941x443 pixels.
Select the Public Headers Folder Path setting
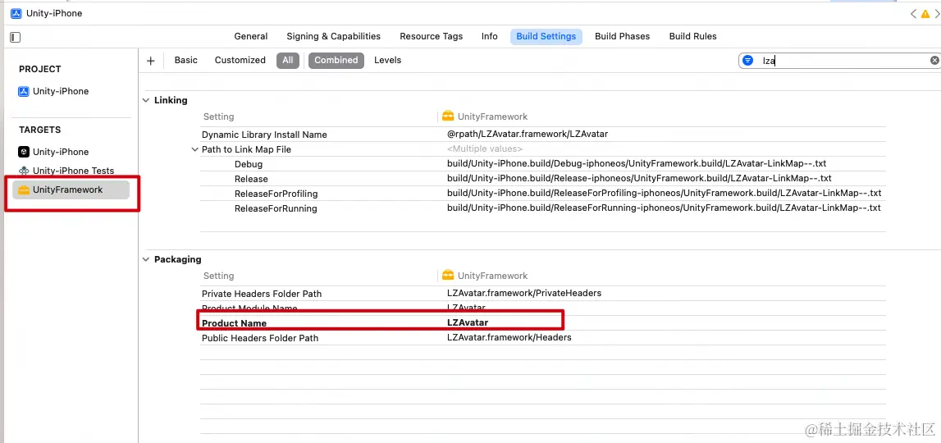tap(260, 338)
